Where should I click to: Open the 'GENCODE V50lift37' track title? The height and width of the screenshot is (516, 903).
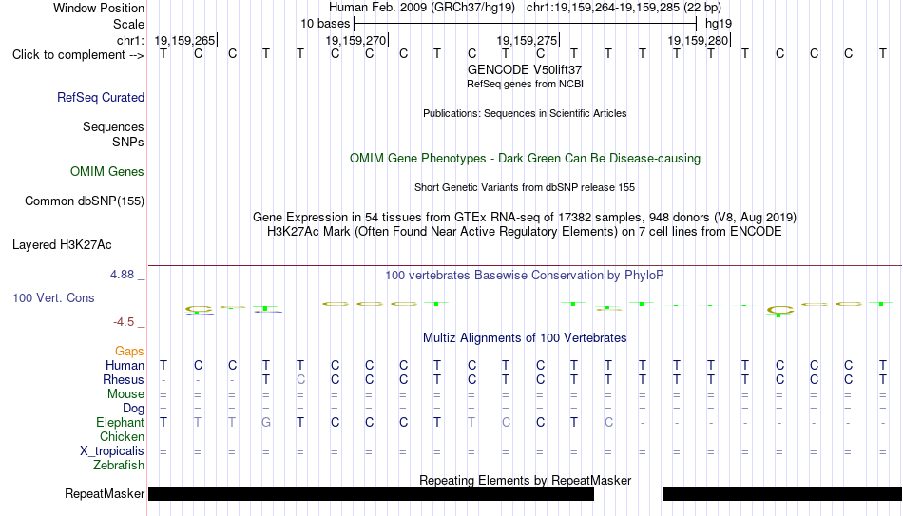pyautogui.click(x=525, y=69)
